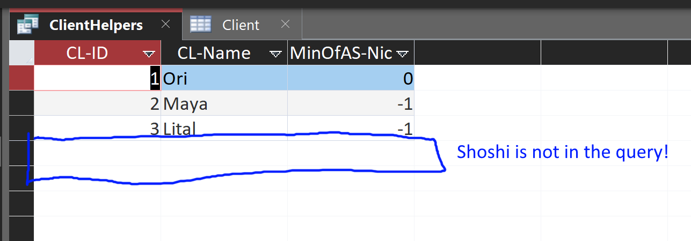Image resolution: width=691 pixels, height=241 pixels.
Task: Click the ClientHelpers query icon
Action: coord(27,25)
